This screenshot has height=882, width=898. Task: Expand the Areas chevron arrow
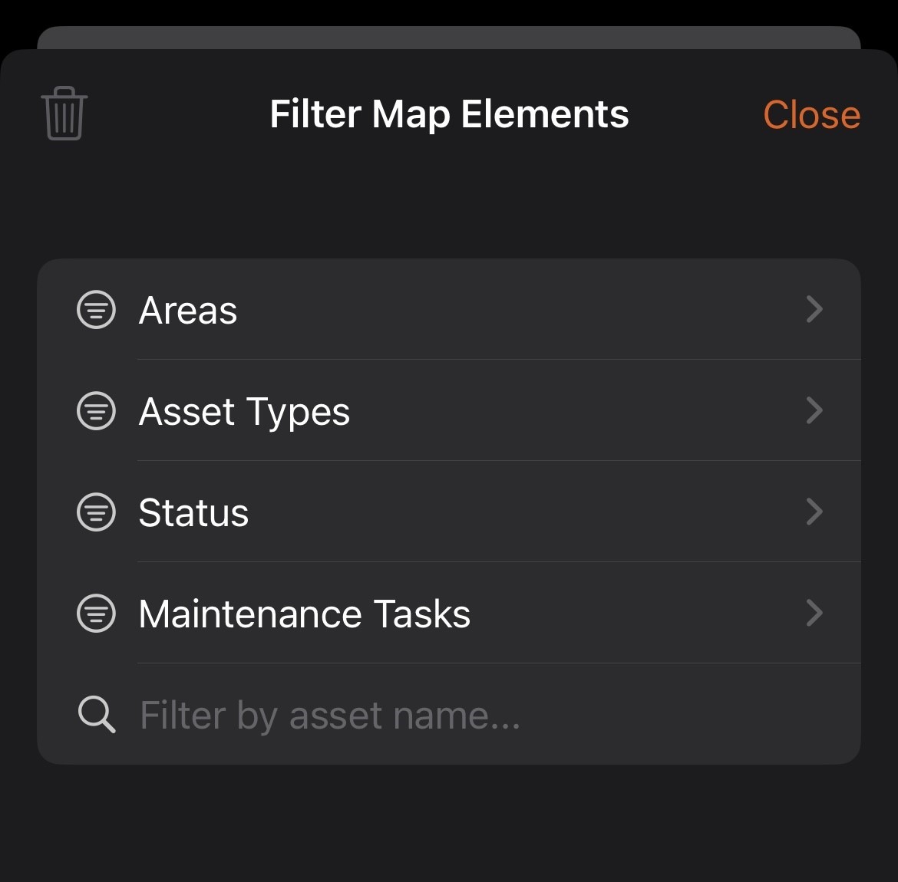pyautogui.click(x=814, y=310)
